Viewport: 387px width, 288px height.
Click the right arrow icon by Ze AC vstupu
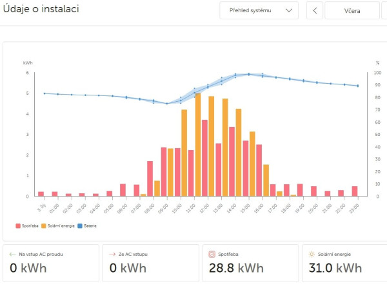pyautogui.click(x=112, y=254)
